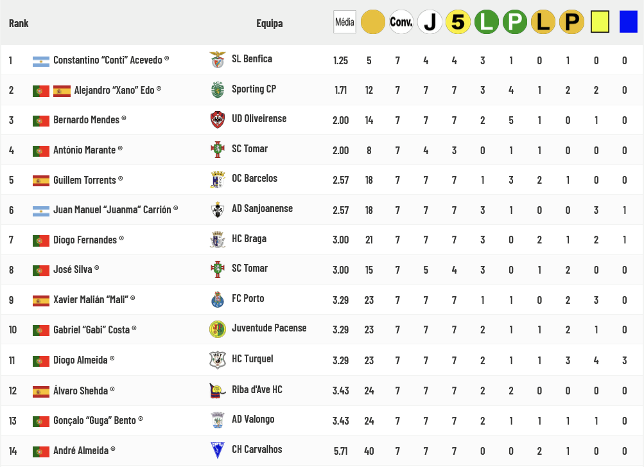Image resolution: width=644 pixels, height=467 pixels.
Task: Click the blue card column header
Action: coord(628,22)
